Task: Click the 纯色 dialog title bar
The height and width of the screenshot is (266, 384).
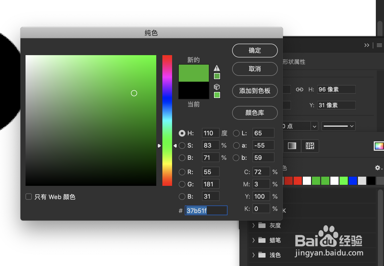Action: [152, 33]
